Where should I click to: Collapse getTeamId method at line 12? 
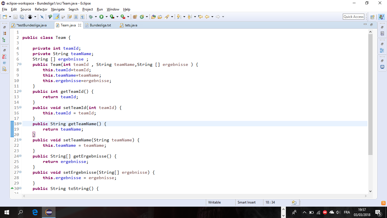point(20,91)
